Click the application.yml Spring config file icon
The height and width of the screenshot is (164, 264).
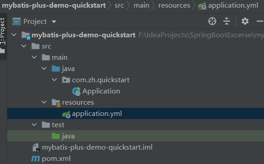point(66,114)
